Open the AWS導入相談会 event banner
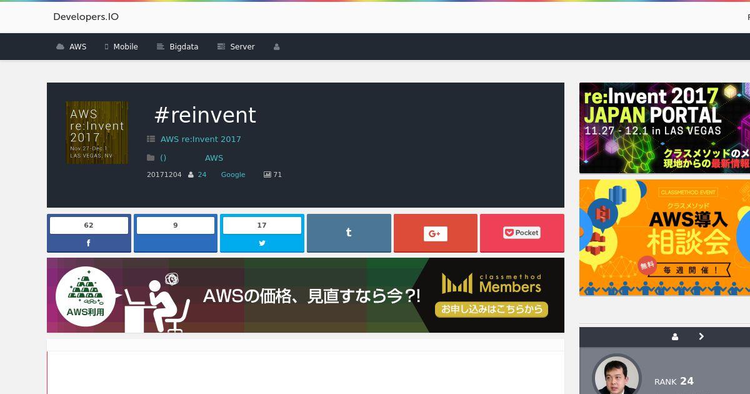Screen dimensions: 750x394 click(664, 238)
